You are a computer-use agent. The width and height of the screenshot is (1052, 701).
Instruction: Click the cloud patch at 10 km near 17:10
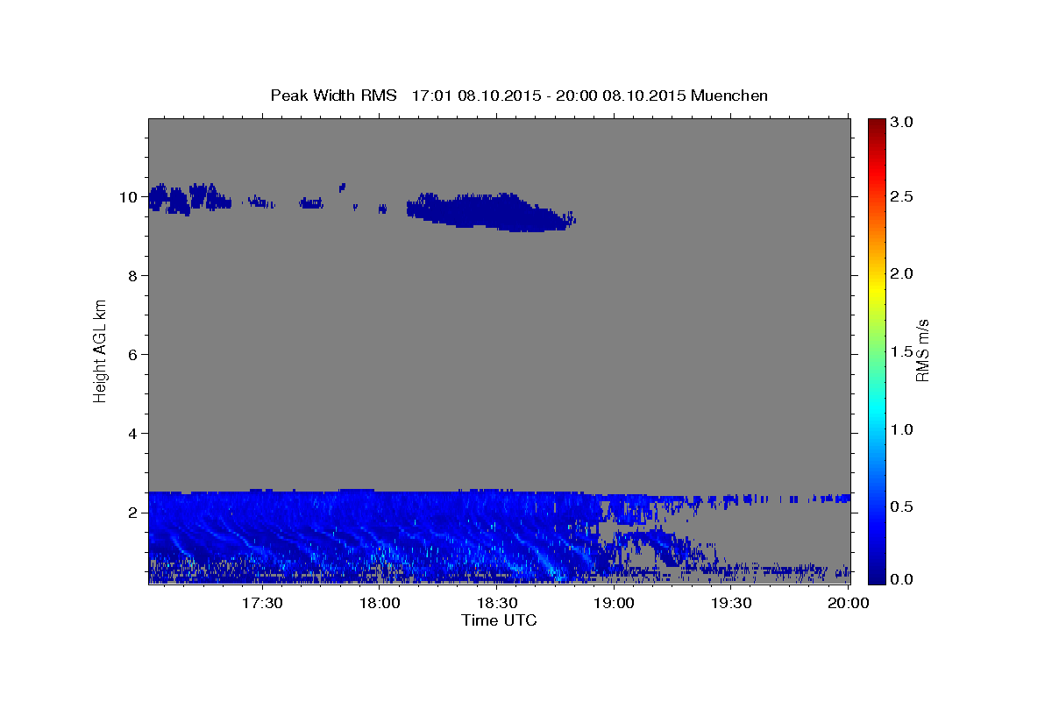pyautogui.click(x=188, y=199)
